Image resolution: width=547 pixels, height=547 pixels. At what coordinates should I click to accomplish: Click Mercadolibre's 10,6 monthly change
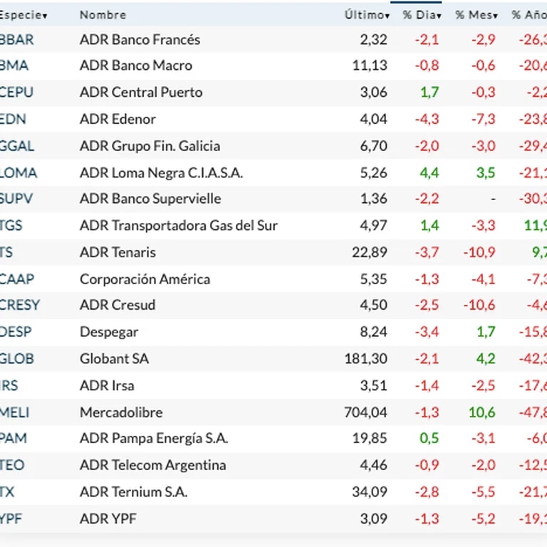pyautogui.click(x=481, y=412)
